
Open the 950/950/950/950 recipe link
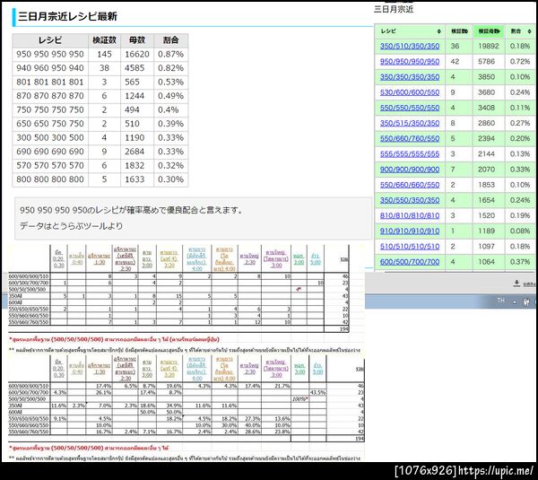point(410,62)
